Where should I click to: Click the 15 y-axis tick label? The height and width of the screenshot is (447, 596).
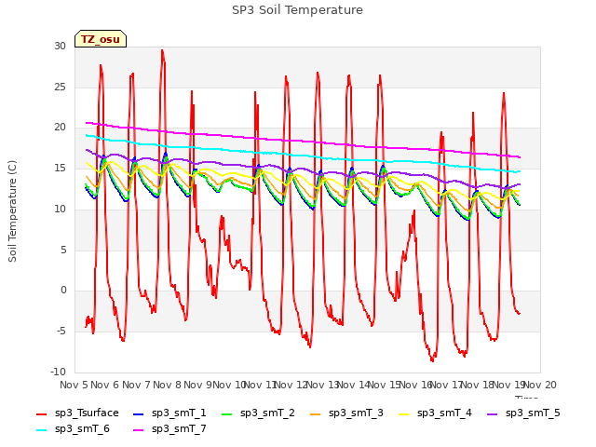(60, 168)
